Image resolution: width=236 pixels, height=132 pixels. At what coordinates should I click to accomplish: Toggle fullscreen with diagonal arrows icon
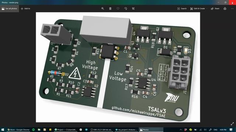[x=232, y=124]
